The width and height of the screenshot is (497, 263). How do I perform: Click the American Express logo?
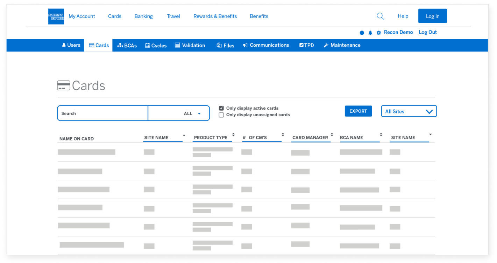pyautogui.click(x=56, y=16)
